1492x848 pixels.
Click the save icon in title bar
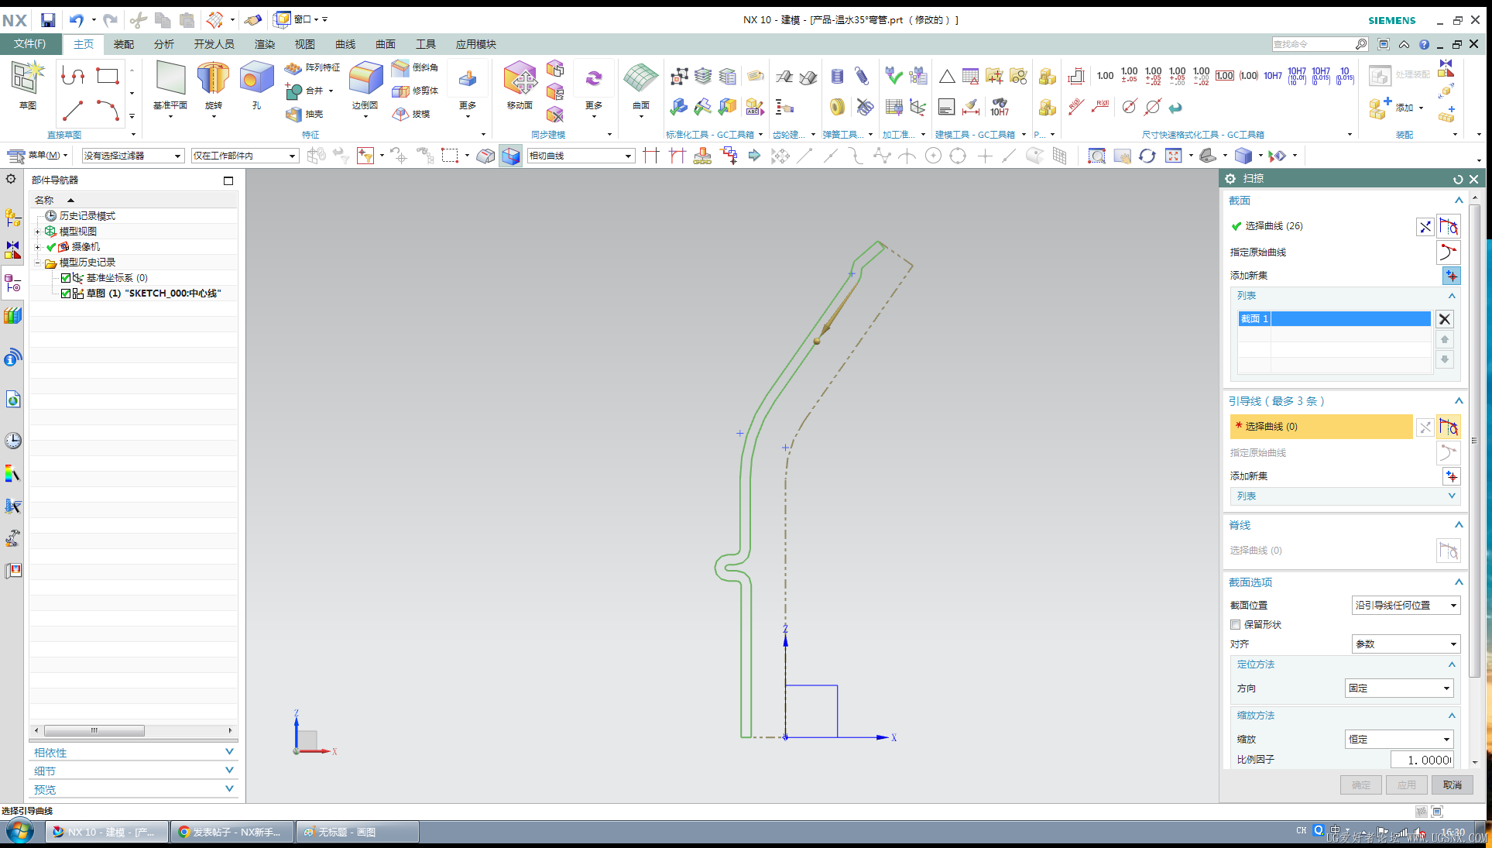tap(48, 20)
